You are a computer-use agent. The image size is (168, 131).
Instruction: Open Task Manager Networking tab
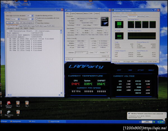(x=141, y=16)
